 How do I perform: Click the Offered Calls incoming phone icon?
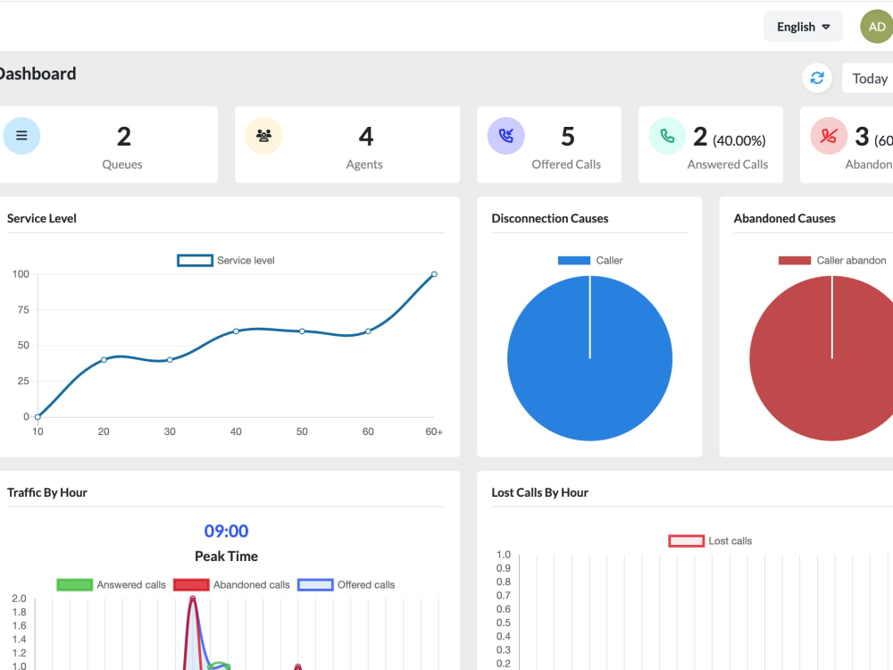pos(505,136)
